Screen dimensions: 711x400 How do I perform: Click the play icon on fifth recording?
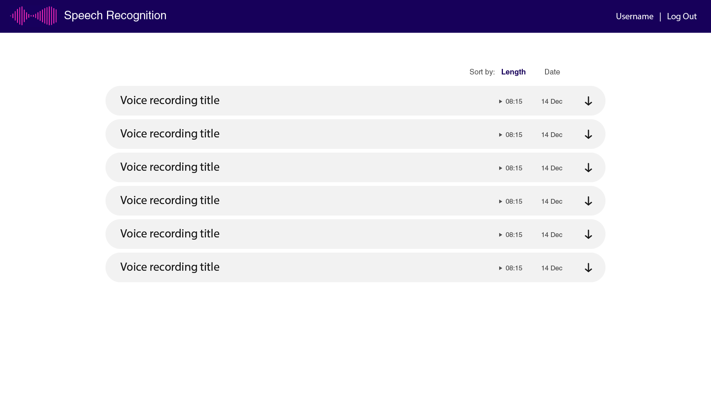click(500, 234)
